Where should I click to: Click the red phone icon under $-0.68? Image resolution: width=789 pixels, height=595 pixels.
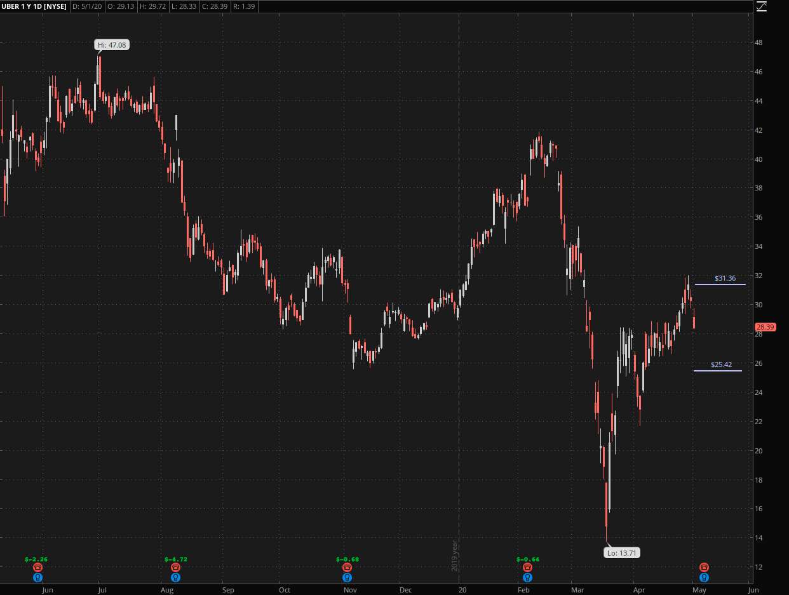pos(347,567)
